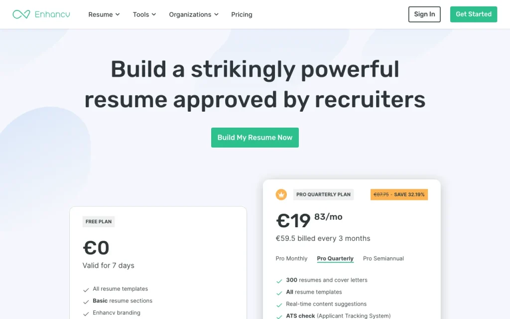Click the Real-time content suggestions text
510x319 pixels.
click(x=326, y=304)
